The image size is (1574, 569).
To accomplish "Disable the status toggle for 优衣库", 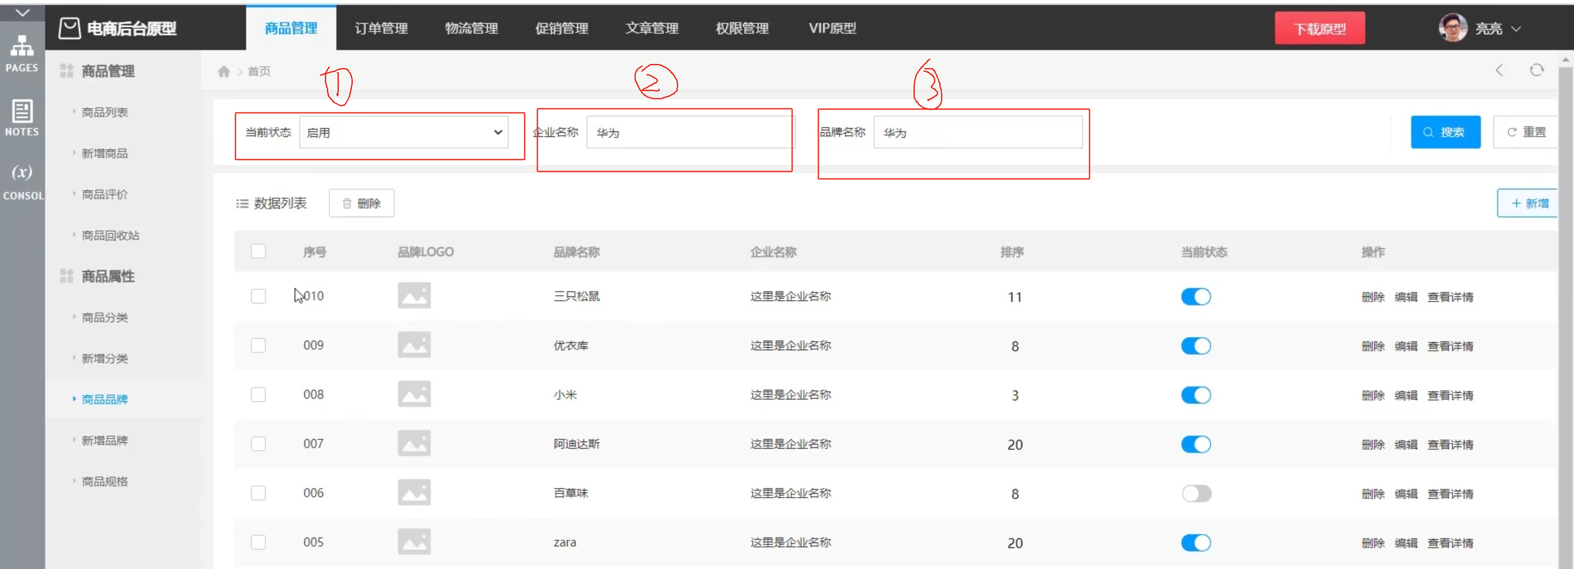I will pyautogui.click(x=1196, y=346).
